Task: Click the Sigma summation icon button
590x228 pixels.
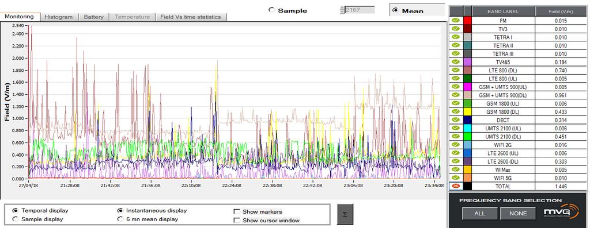Action: click(345, 214)
